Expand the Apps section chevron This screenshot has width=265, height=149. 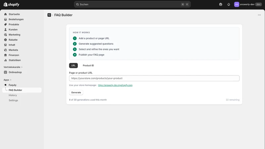pos(11,80)
